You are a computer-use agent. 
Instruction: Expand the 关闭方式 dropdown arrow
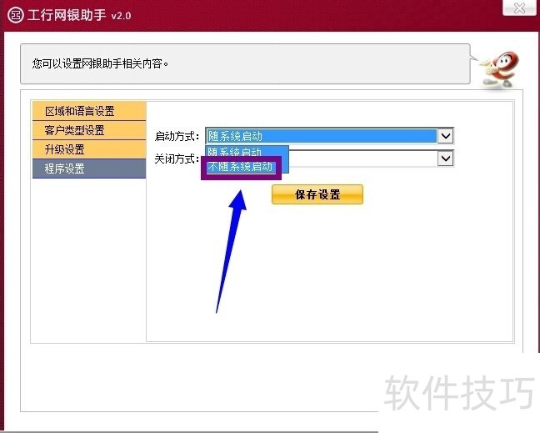446,159
